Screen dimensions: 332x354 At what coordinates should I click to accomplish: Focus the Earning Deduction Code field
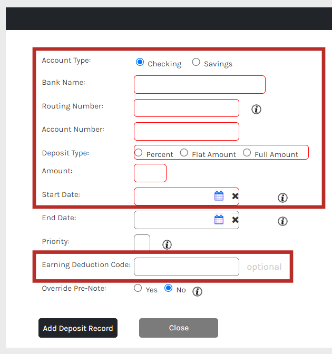point(187,267)
